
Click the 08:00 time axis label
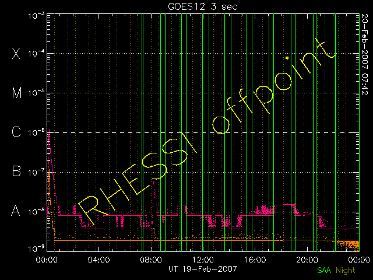point(151,260)
